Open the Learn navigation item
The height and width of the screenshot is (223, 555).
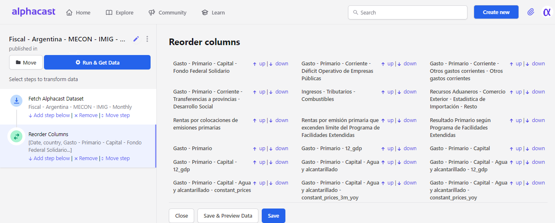213,12
